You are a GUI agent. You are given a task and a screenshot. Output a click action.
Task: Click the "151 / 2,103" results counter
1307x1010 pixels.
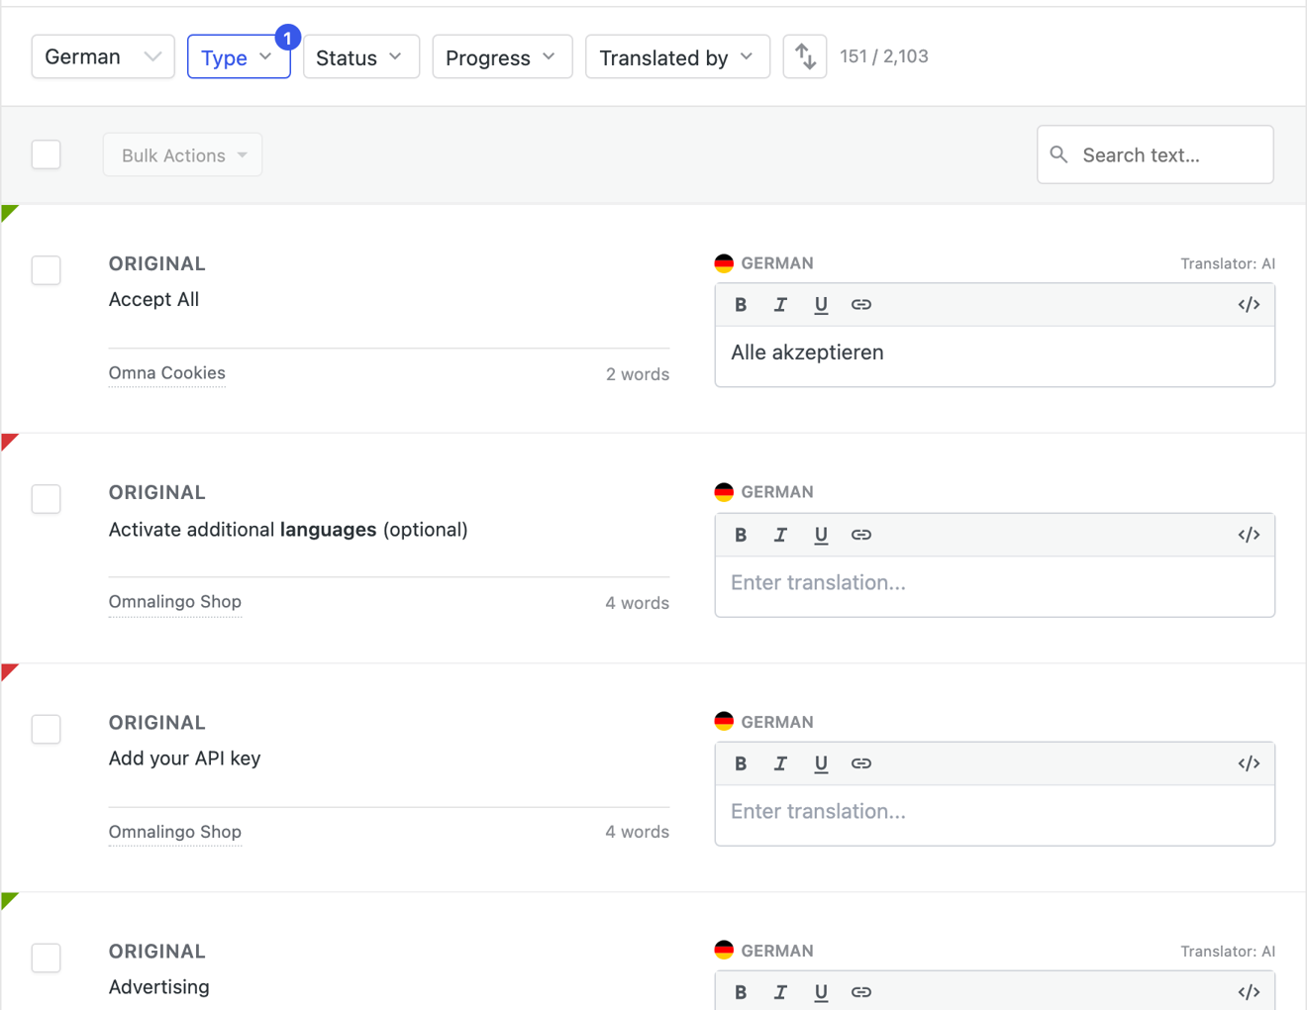coord(884,56)
